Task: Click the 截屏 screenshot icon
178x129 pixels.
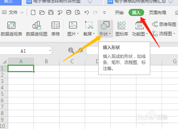Action: tap(89, 25)
